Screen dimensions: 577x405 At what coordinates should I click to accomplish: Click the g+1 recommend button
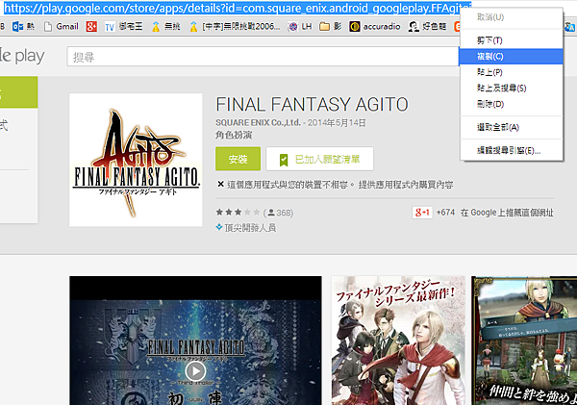pos(422,213)
